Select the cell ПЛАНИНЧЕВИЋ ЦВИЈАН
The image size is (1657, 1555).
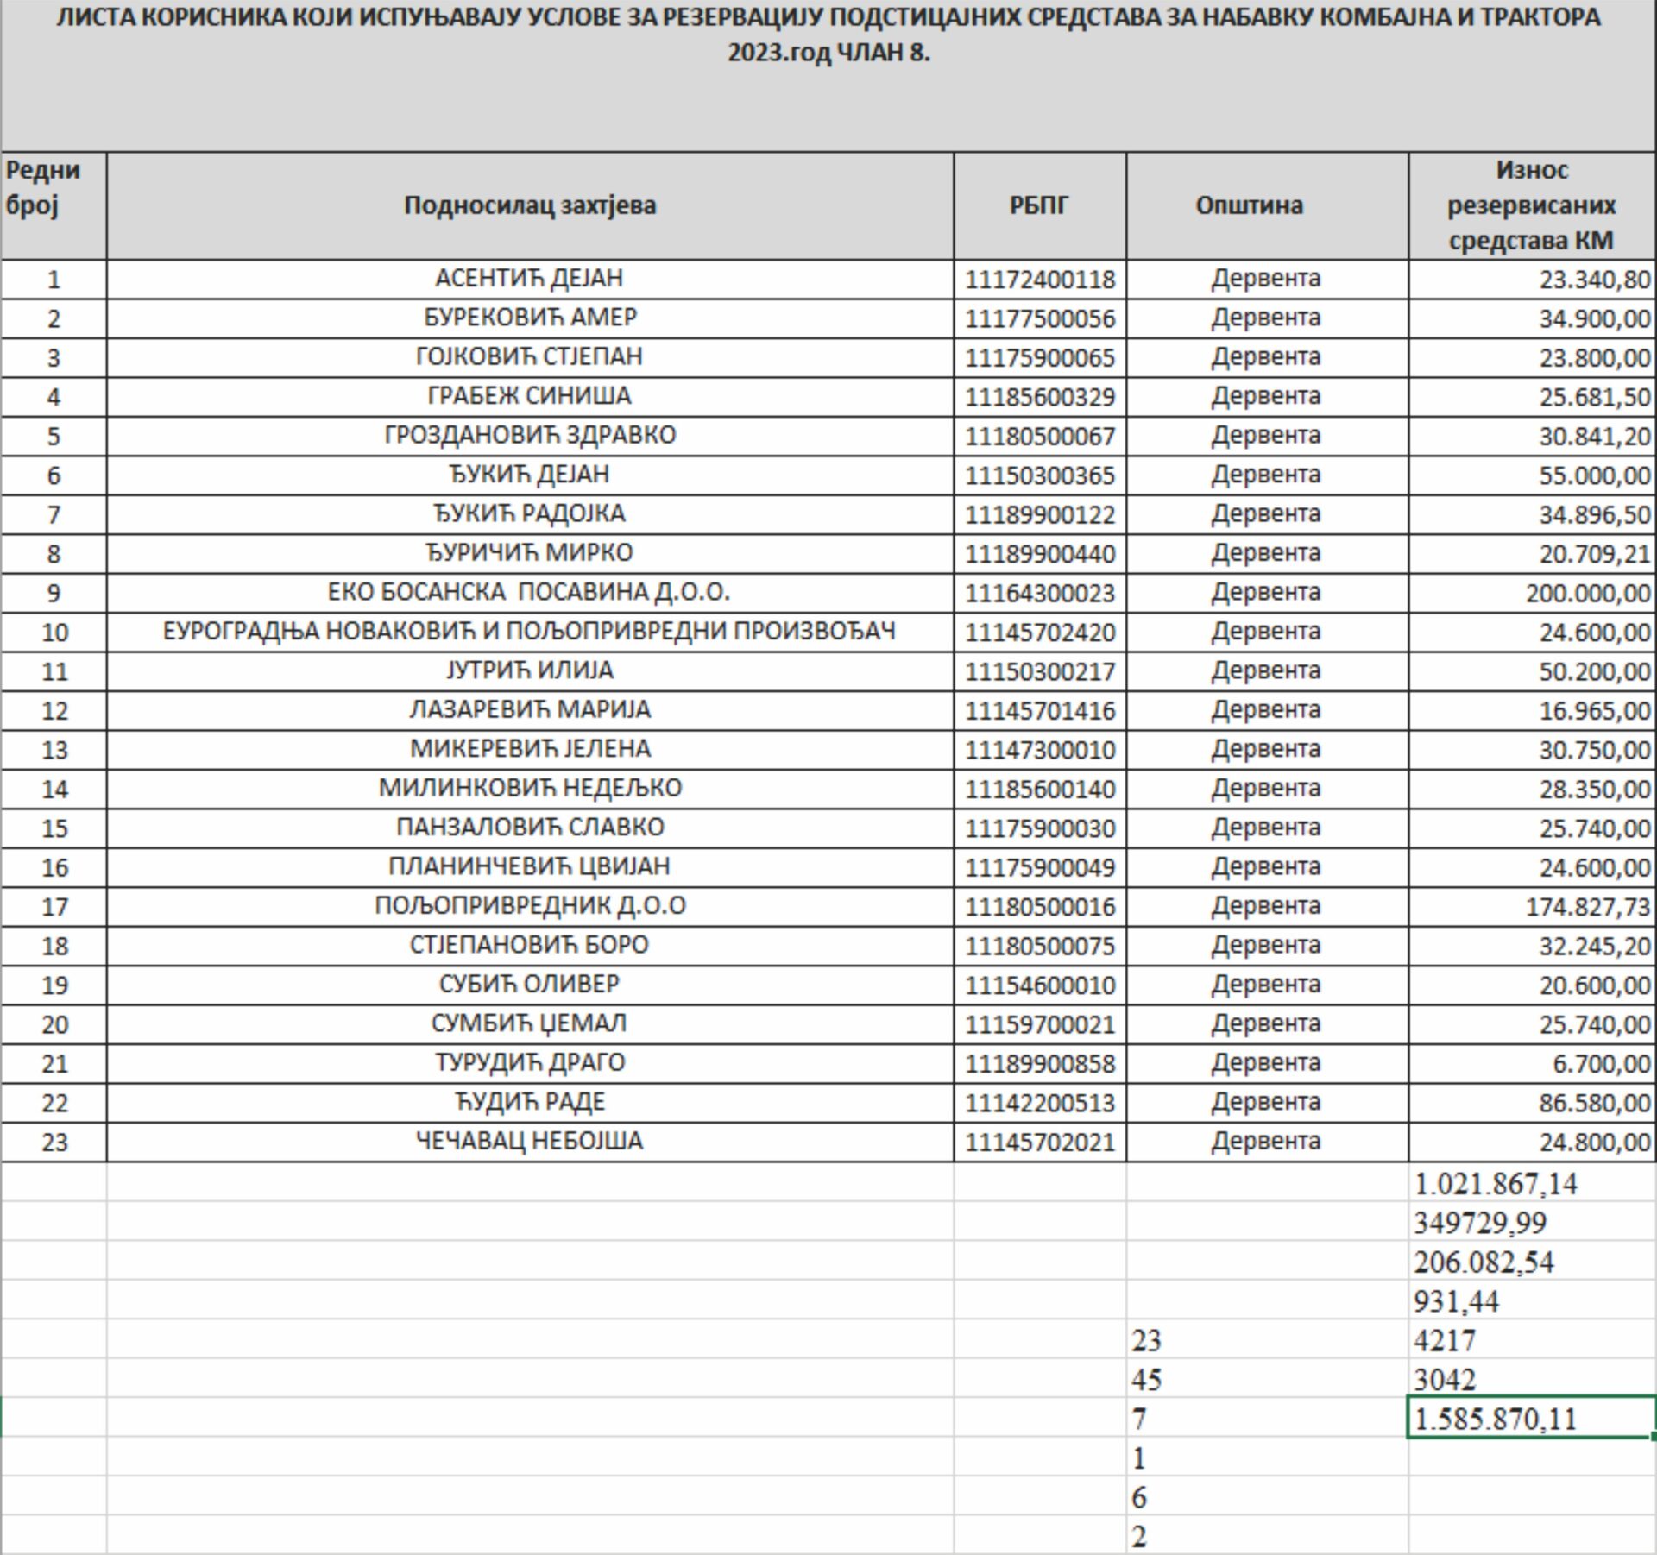pyautogui.click(x=530, y=867)
